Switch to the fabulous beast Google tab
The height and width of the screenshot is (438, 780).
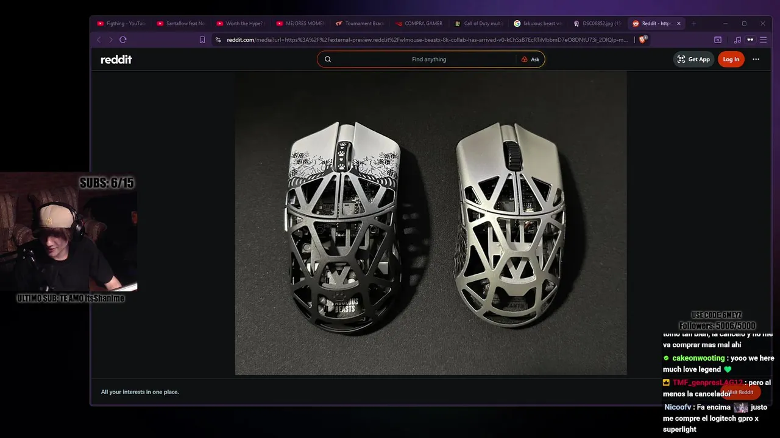coord(539,24)
